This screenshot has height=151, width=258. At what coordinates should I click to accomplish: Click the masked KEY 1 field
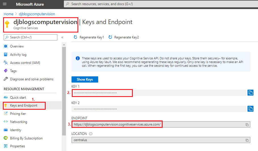(159, 93)
